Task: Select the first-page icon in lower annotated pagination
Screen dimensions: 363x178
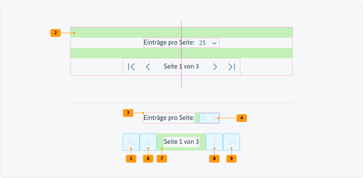Action: pyautogui.click(x=131, y=141)
